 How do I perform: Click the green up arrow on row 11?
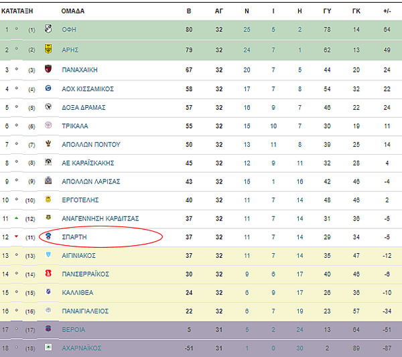point(16,218)
